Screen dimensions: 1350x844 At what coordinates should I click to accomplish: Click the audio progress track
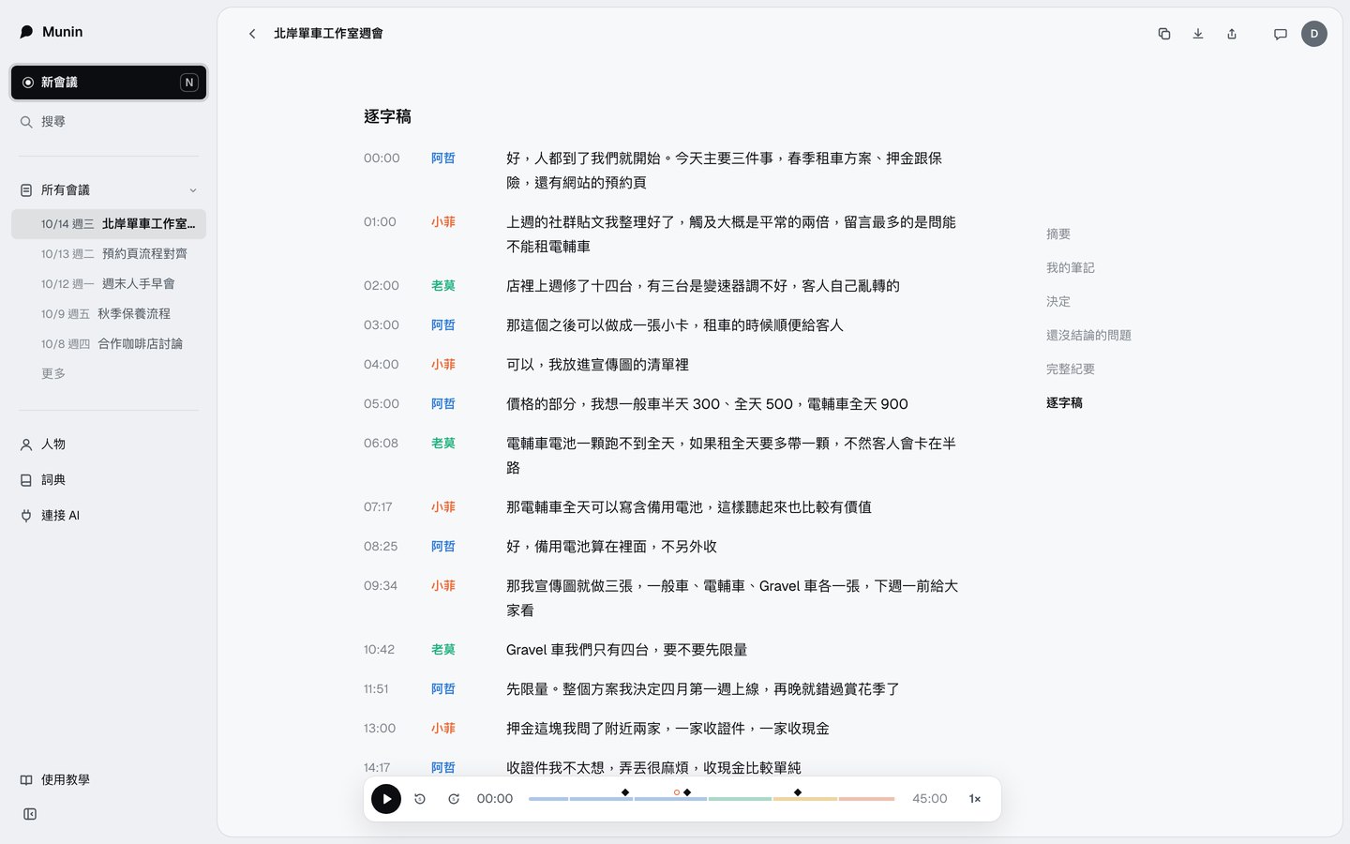point(712,799)
